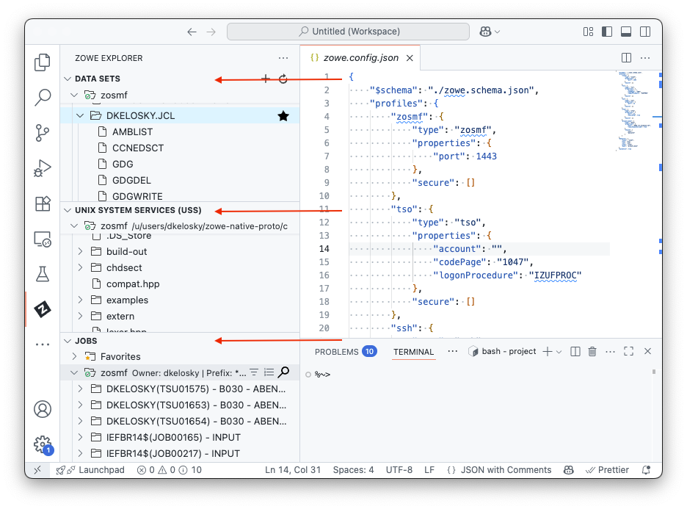Collapse the Data Sets section
Screen dimensions: 687x509
point(68,79)
